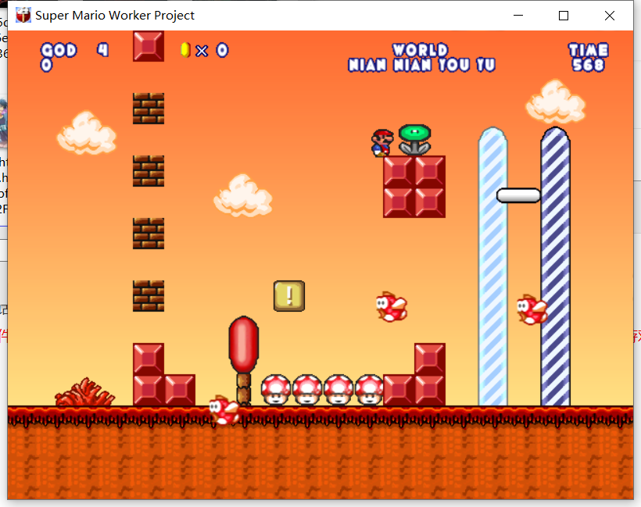Click the green fire flower on blocks
The width and height of the screenshot is (641, 507).
[x=414, y=140]
